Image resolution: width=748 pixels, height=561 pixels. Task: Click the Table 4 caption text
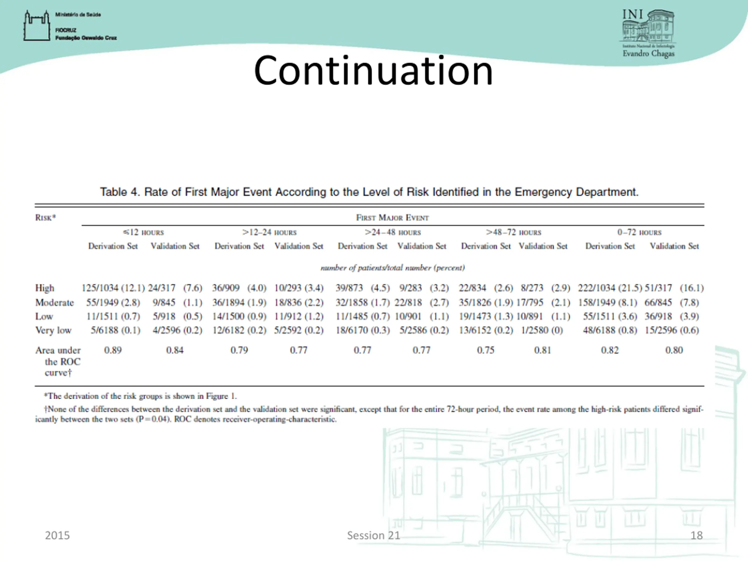click(x=369, y=192)
